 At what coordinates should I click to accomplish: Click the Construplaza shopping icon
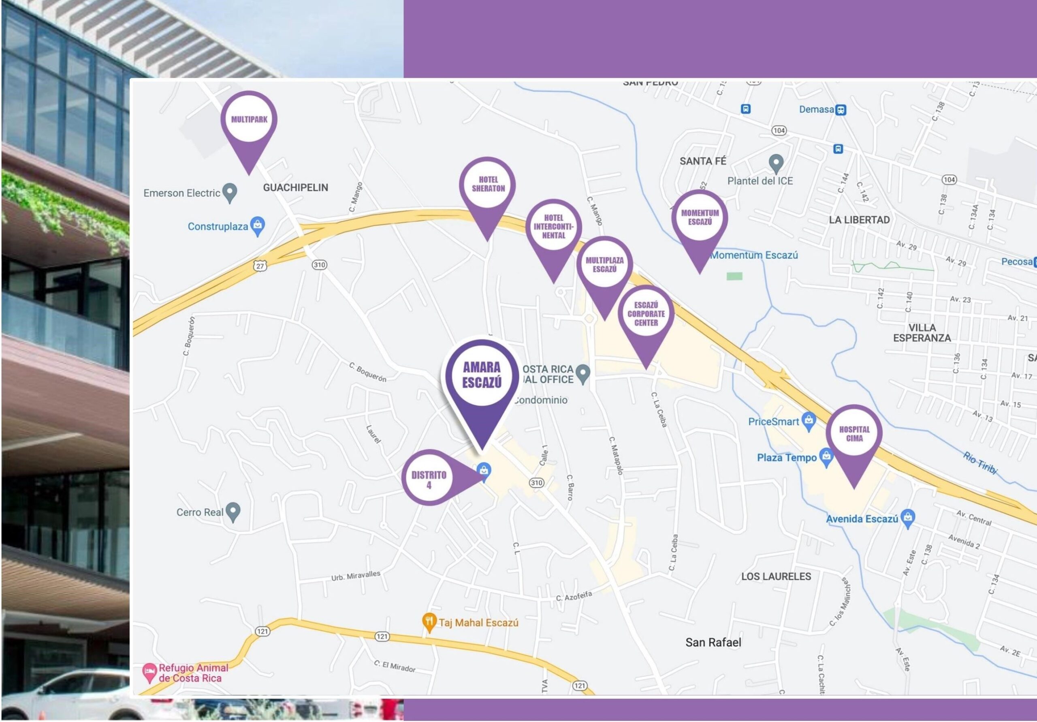[x=258, y=226]
